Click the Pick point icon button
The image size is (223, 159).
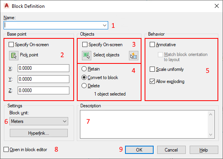tap(14, 56)
